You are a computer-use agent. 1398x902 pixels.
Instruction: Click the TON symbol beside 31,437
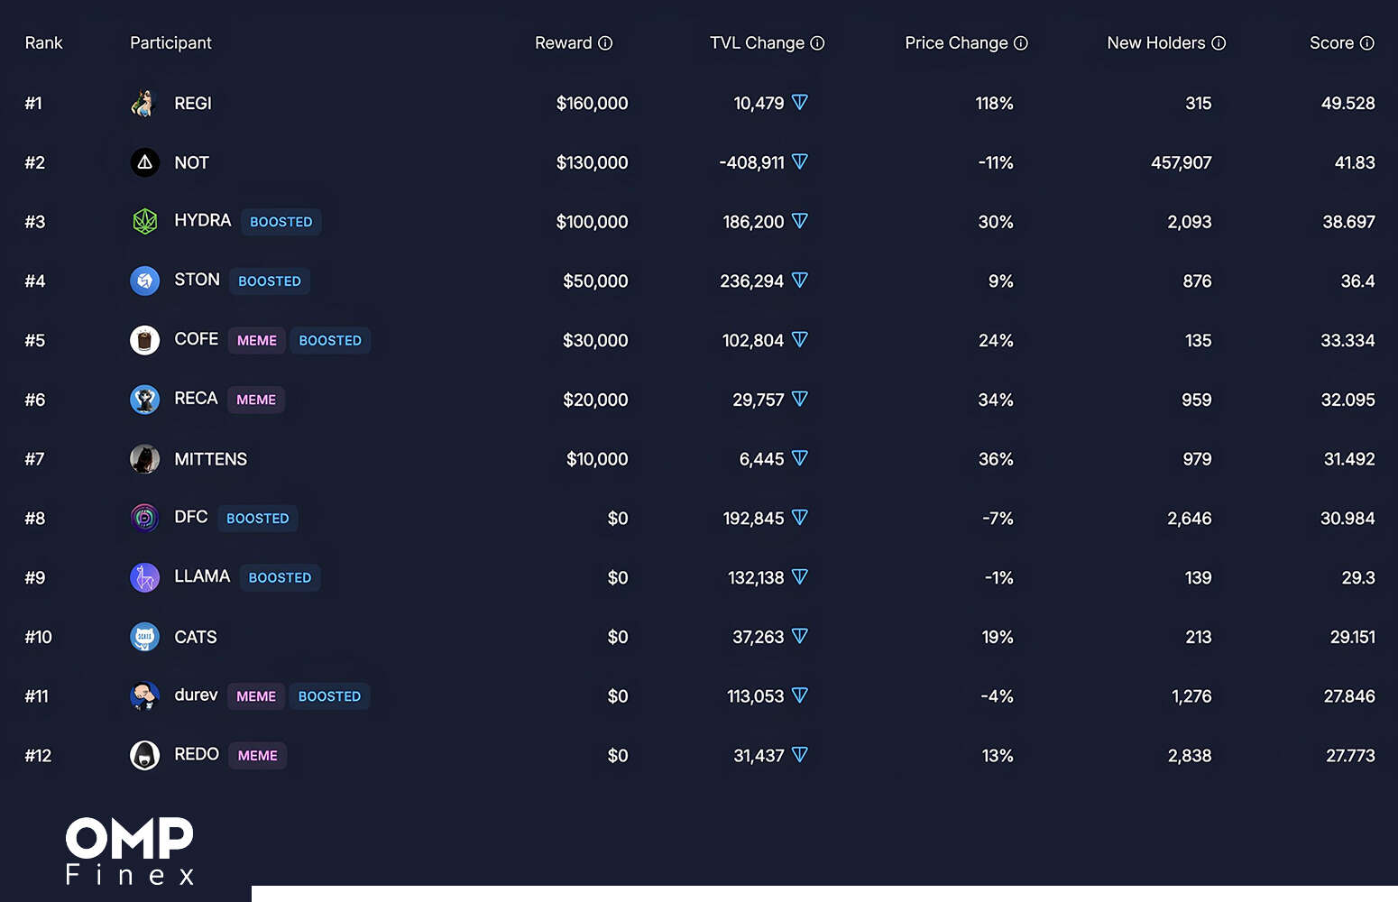[799, 755]
